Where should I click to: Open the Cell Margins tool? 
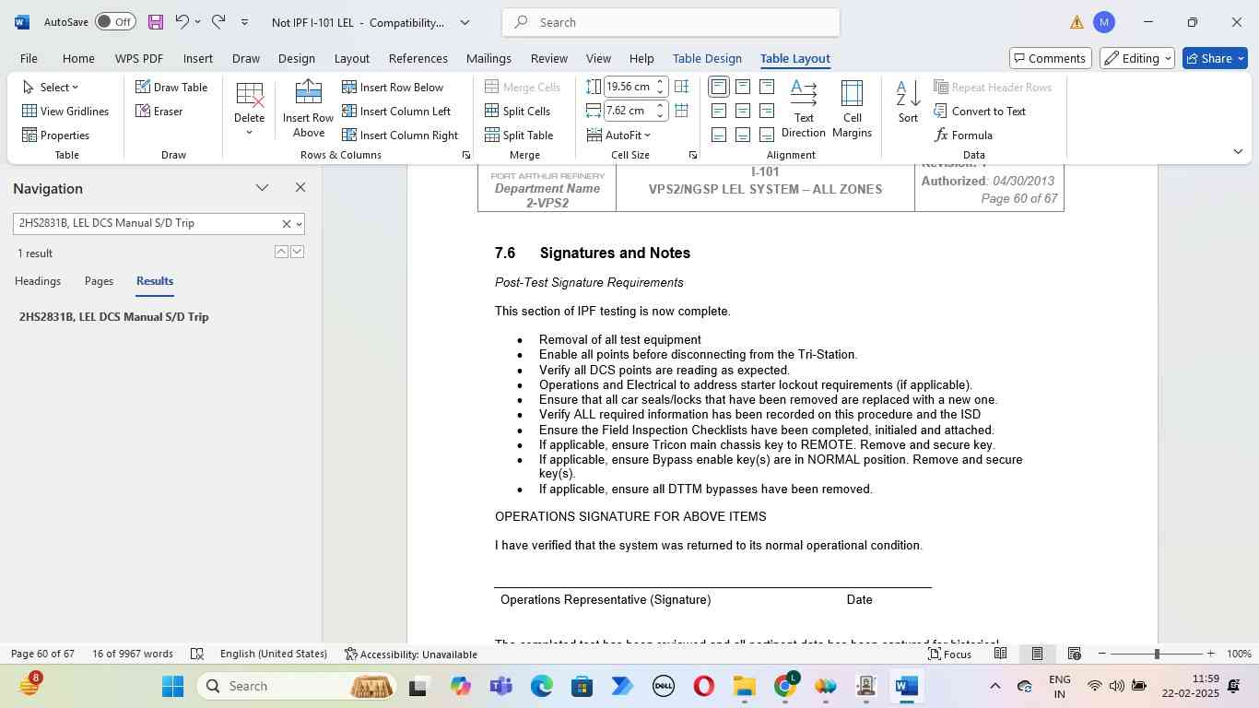point(852,109)
